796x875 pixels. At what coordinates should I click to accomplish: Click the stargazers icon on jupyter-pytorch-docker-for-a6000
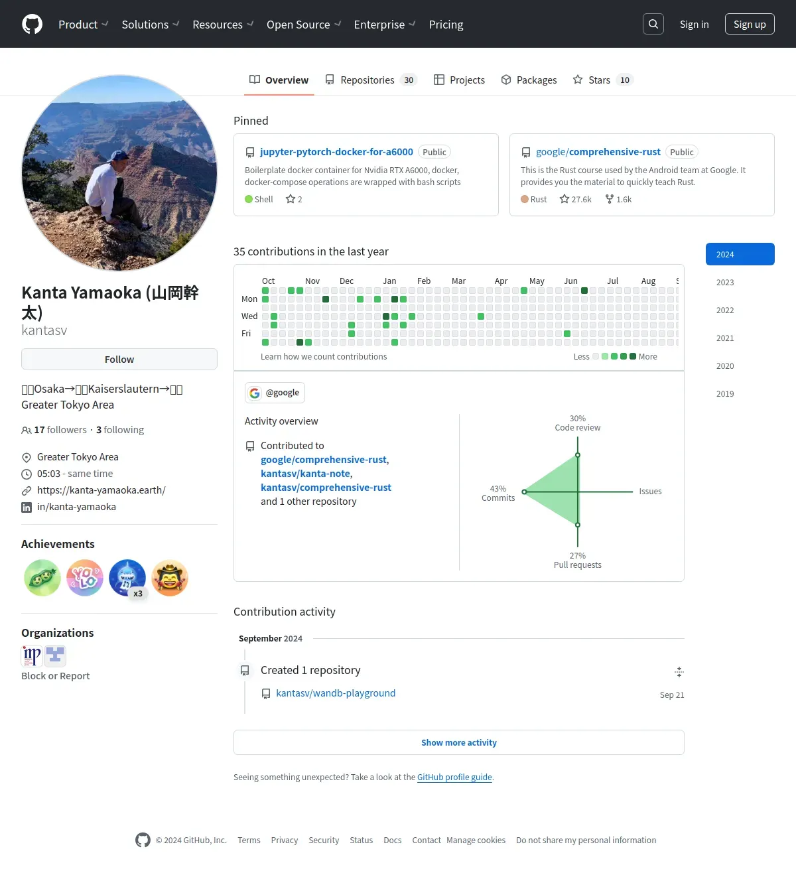291,199
